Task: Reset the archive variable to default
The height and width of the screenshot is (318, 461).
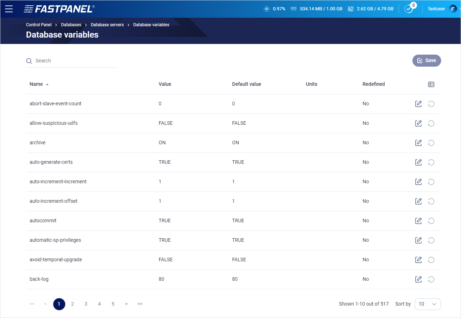Action: click(x=431, y=143)
